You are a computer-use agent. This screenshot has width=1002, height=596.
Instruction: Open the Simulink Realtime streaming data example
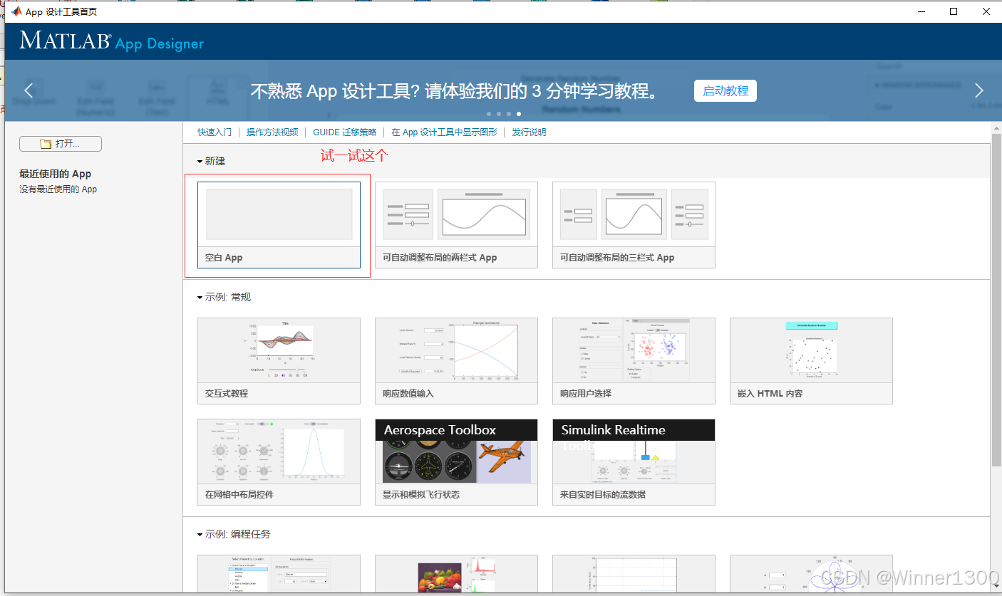pyautogui.click(x=634, y=462)
